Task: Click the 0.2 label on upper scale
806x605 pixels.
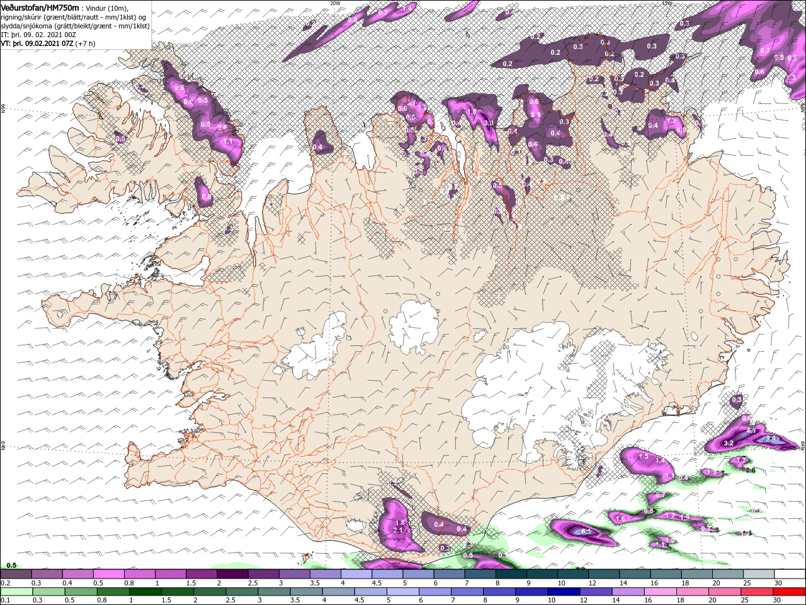Action: pyautogui.click(x=5, y=583)
